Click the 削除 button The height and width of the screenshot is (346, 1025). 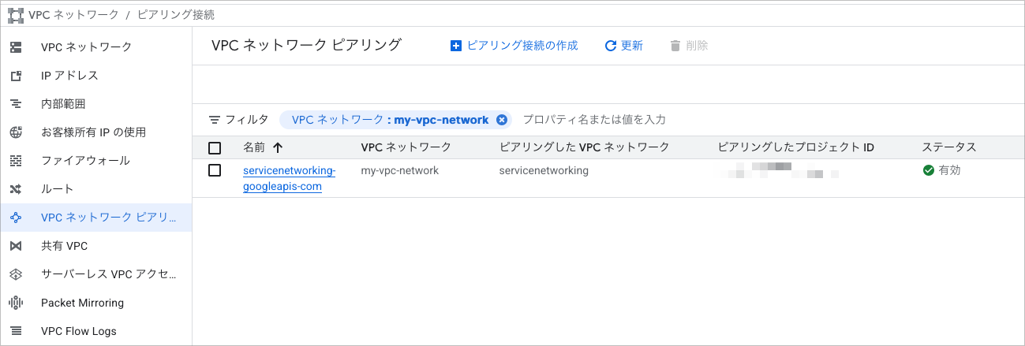coord(688,46)
